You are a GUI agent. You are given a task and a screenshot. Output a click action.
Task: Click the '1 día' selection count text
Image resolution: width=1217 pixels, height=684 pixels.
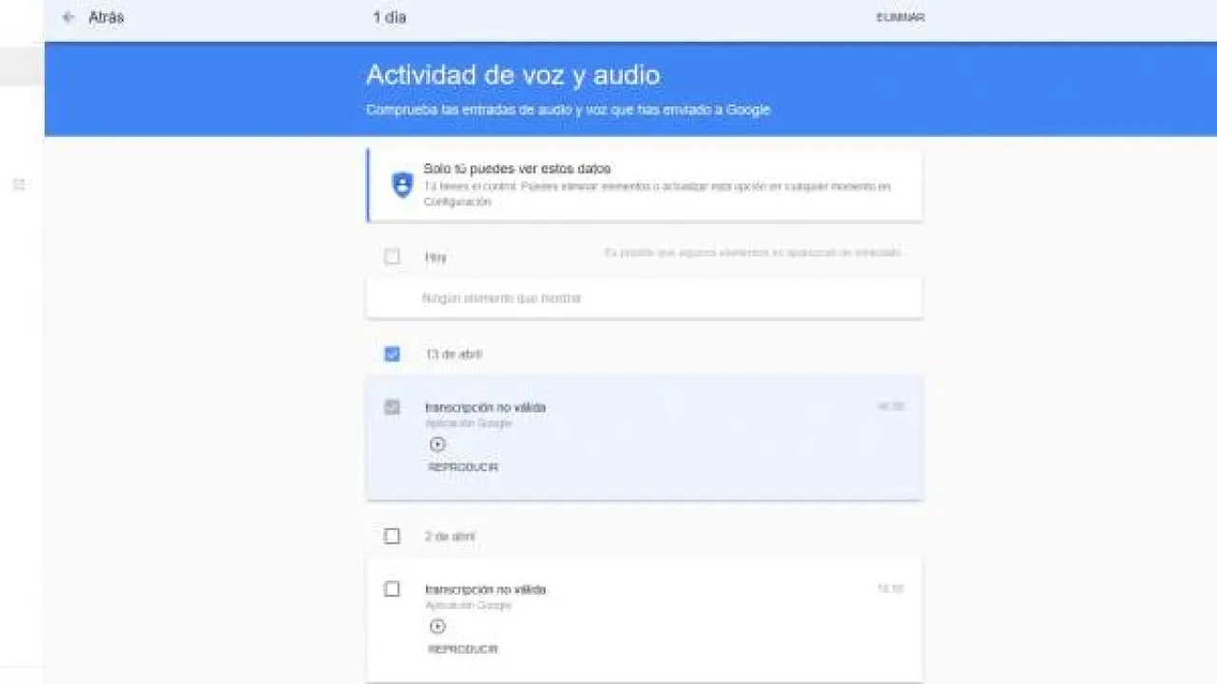(390, 17)
